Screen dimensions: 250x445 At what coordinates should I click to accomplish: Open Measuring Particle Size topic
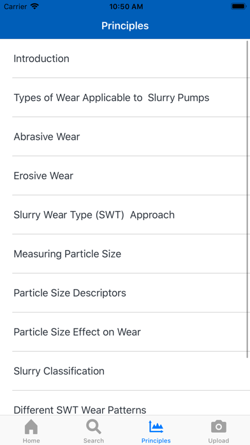tap(125, 254)
